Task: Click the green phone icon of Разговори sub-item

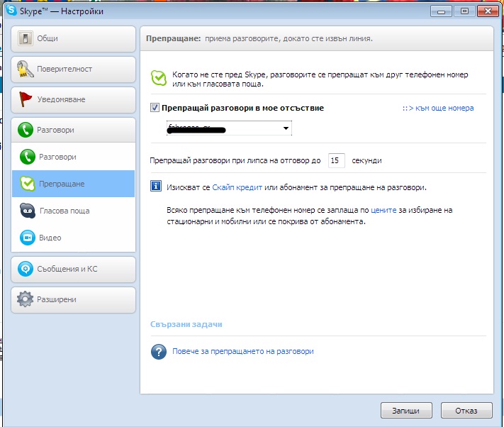Action: (28, 157)
